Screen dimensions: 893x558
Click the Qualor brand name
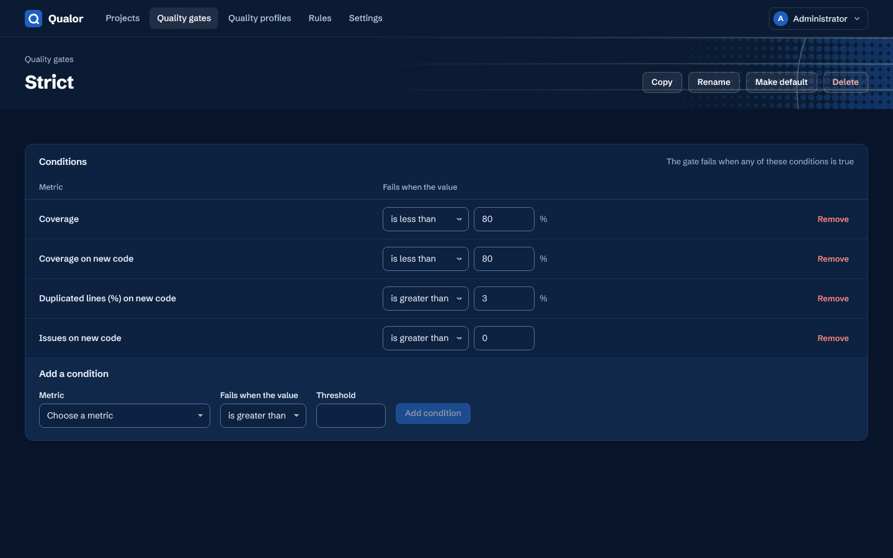pyautogui.click(x=66, y=19)
